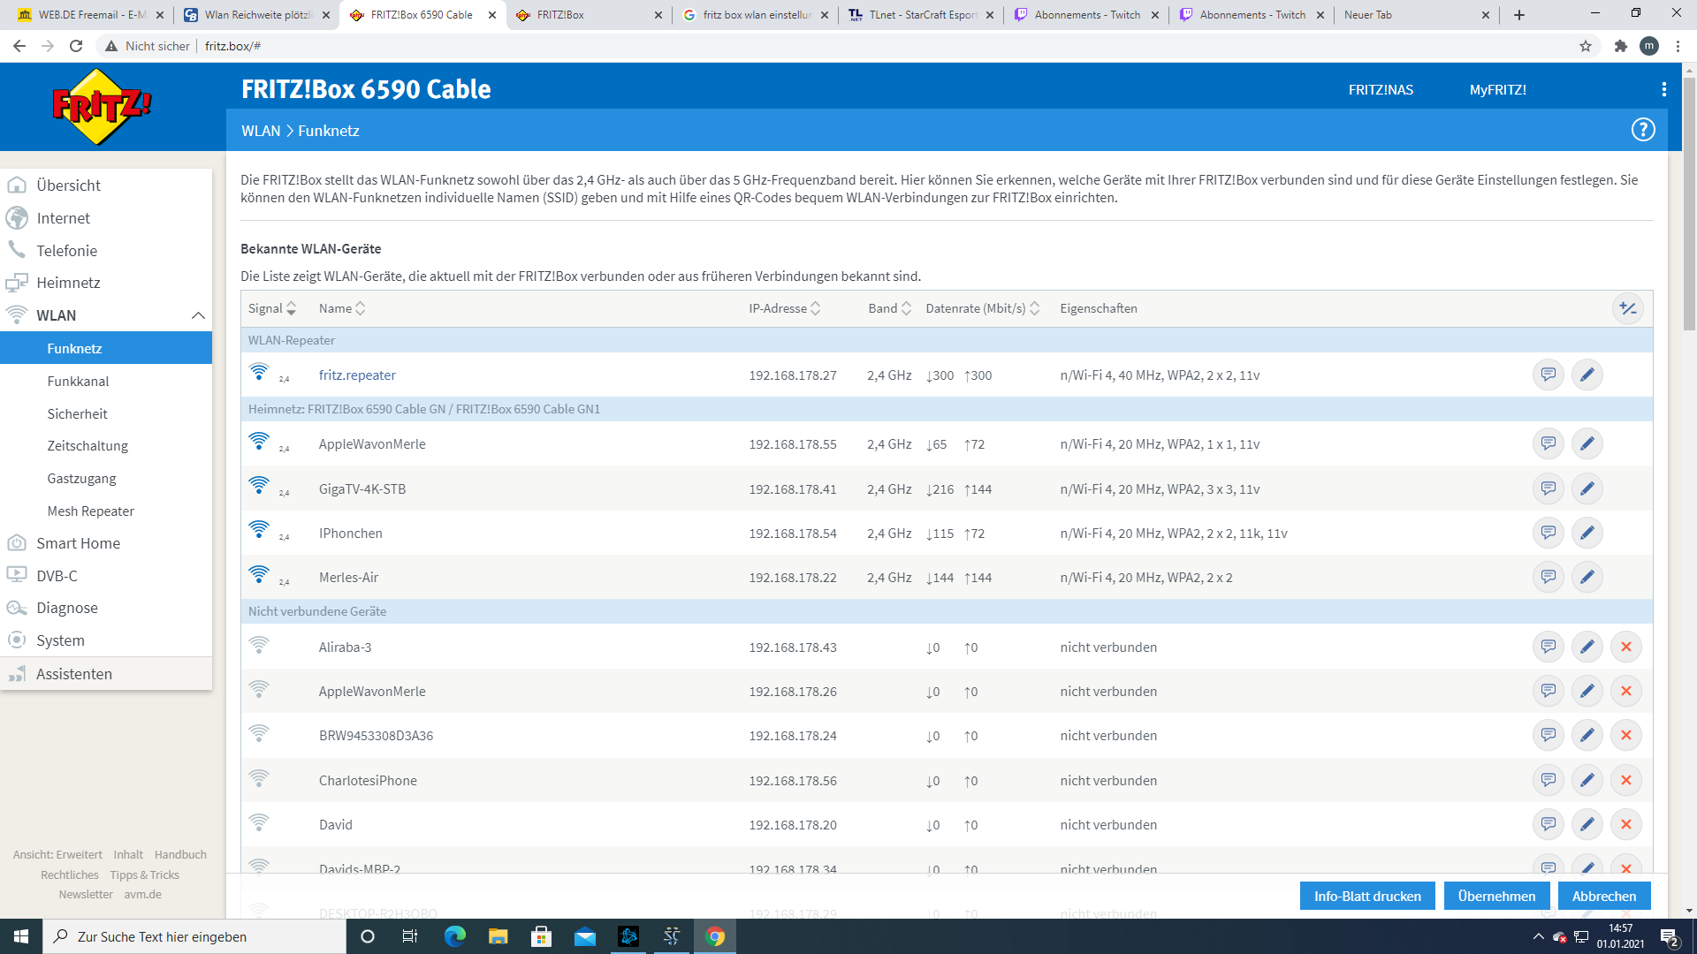
Task: Delete the Aliraba-3 device entry
Action: pyautogui.click(x=1625, y=647)
